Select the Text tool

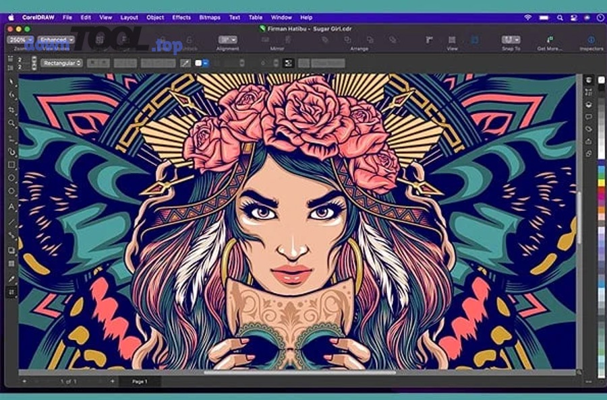(11, 207)
